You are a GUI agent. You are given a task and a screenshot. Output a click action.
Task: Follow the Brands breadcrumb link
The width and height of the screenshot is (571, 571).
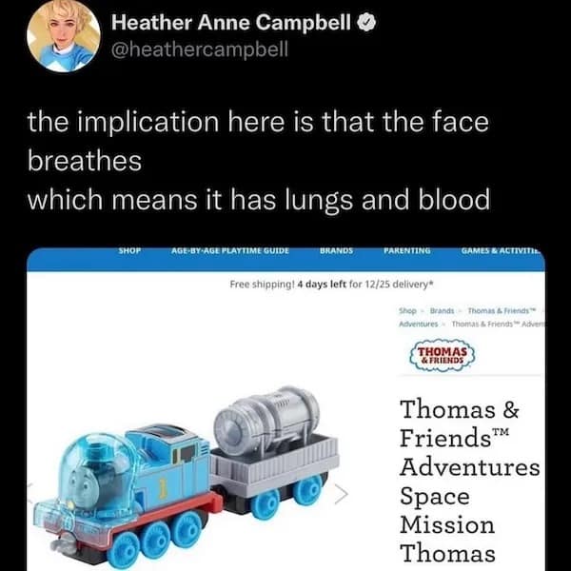click(443, 311)
